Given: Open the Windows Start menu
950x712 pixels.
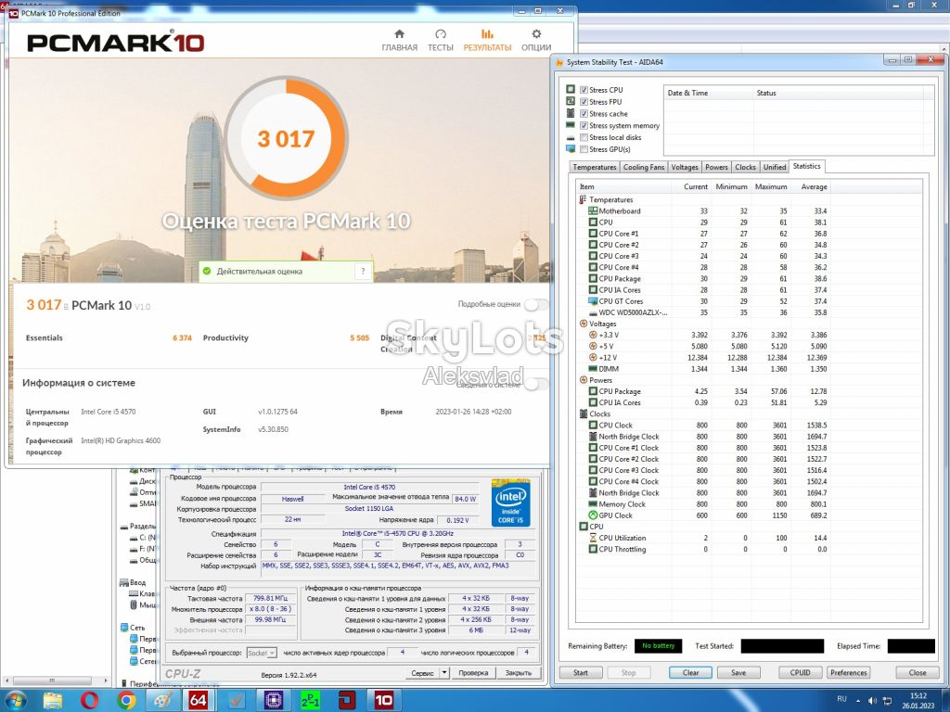Looking at the screenshot, I should 16,701.
